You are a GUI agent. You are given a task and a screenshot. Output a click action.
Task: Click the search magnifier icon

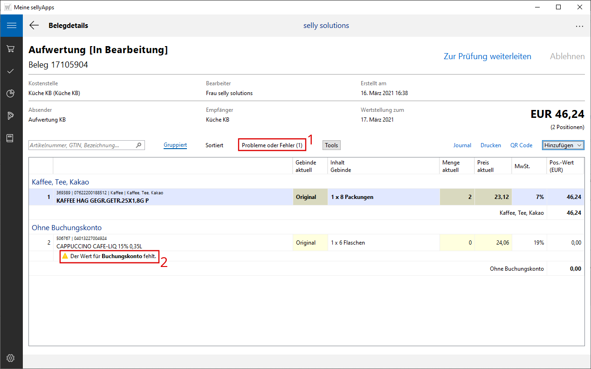click(138, 145)
